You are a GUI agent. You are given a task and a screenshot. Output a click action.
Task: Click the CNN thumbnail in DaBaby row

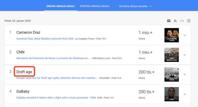coord(171,94)
